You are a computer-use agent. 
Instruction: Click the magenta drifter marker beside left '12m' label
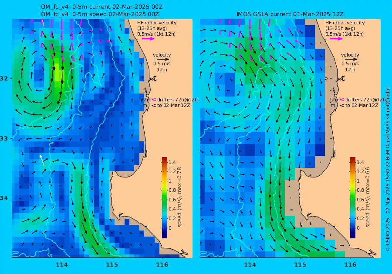[154, 100]
